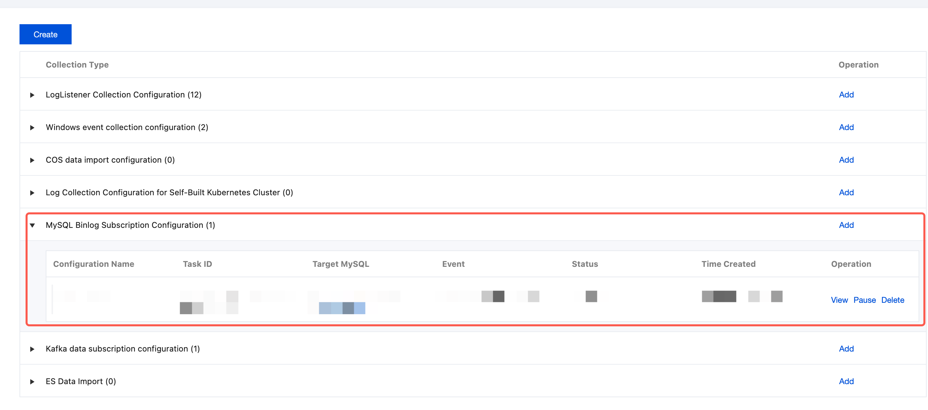
Task: Expand LogListener Collection Configuration row
Action: [32, 95]
